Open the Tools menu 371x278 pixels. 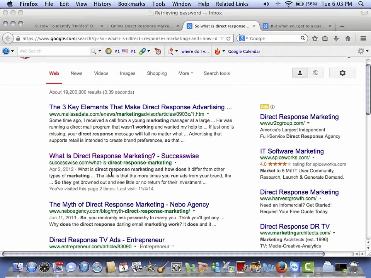tap(159, 4)
